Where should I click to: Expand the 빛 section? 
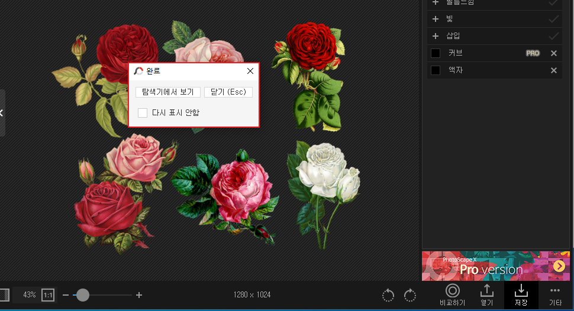point(436,19)
